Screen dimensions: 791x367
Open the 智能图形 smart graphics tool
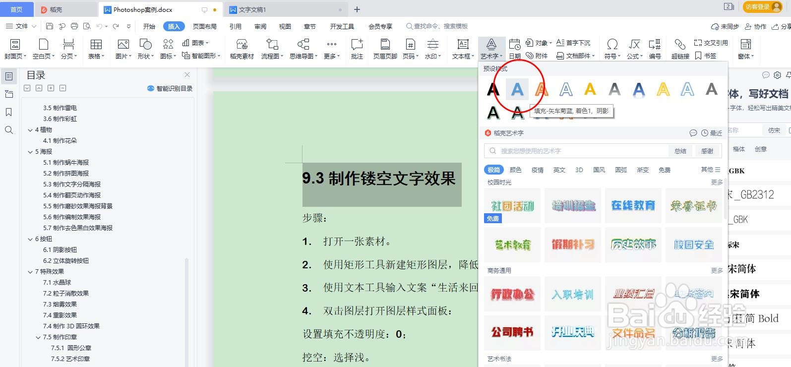(x=201, y=56)
